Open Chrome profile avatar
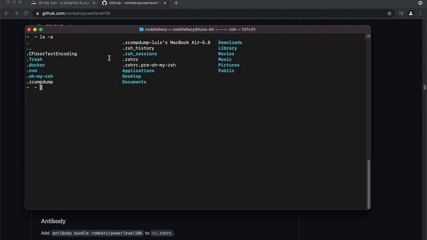Image resolution: width=427 pixels, height=240 pixels. click(411, 13)
